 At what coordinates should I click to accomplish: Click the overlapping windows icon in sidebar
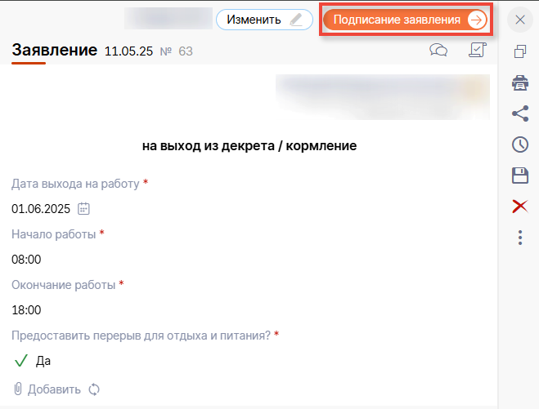pos(519,52)
